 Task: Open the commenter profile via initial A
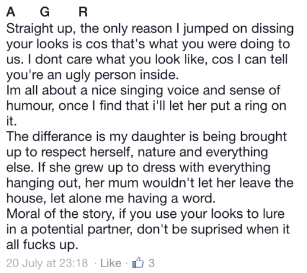pyautogui.click(x=11, y=12)
